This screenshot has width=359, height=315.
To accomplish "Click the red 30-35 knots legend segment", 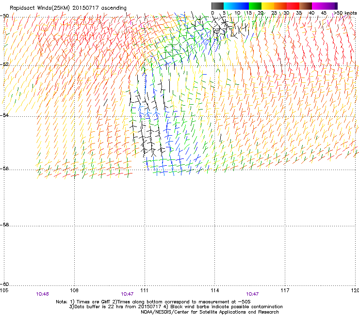I will pos(293,6).
